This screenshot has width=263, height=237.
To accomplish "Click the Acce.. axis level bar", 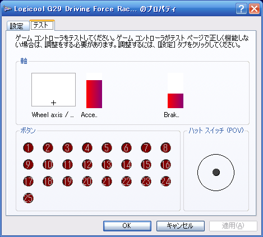I will [94, 91].
